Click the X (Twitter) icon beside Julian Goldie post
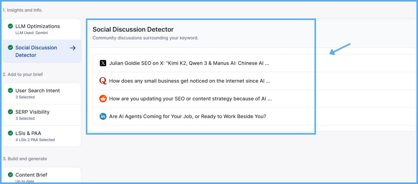 pos(103,63)
